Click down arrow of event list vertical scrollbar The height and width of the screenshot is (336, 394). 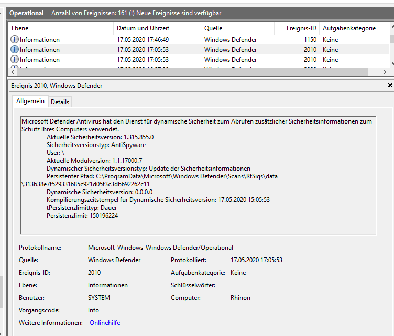pyautogui.click(x=392, y=63)
